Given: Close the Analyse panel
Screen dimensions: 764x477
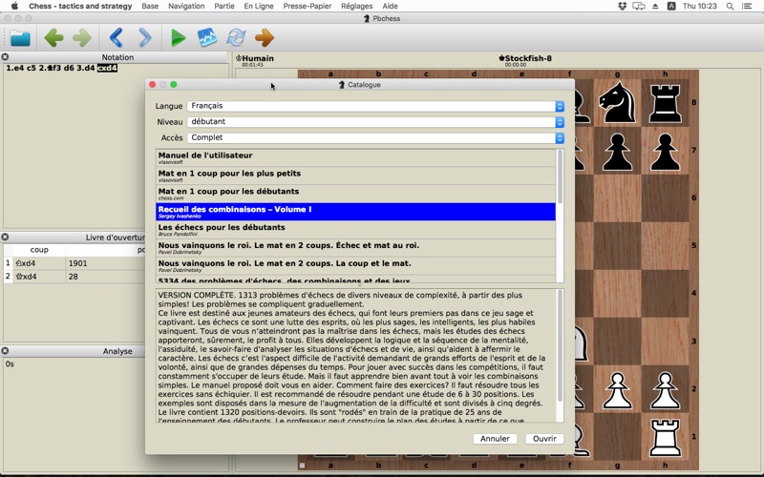Looking at the screenshot, I should (x=5, y=351).
